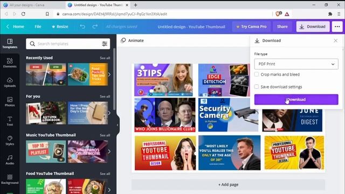Select the 3 Tips thumbnail on canvas
The image size is (345, 194).
163,80
